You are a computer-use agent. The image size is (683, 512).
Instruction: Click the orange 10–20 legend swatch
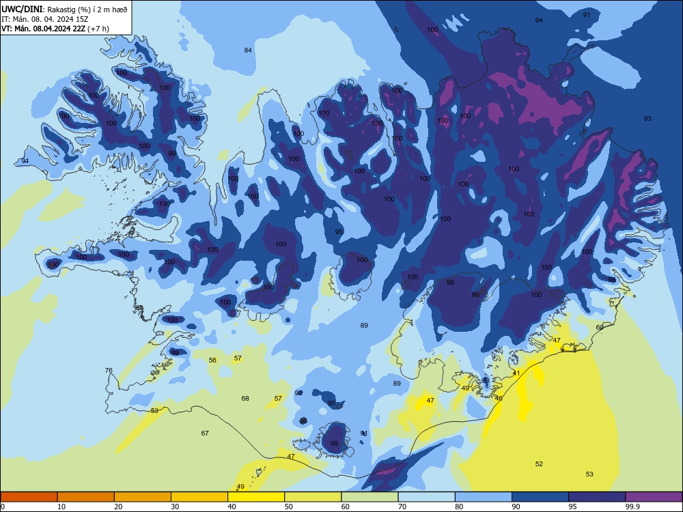(86, 497)
